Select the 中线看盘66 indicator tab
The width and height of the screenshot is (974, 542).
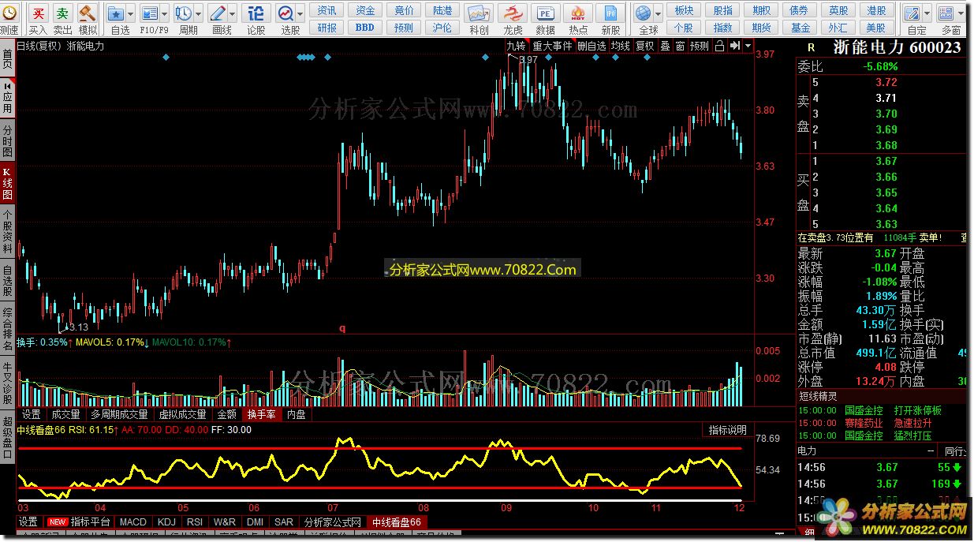click(x=397, y=521)
